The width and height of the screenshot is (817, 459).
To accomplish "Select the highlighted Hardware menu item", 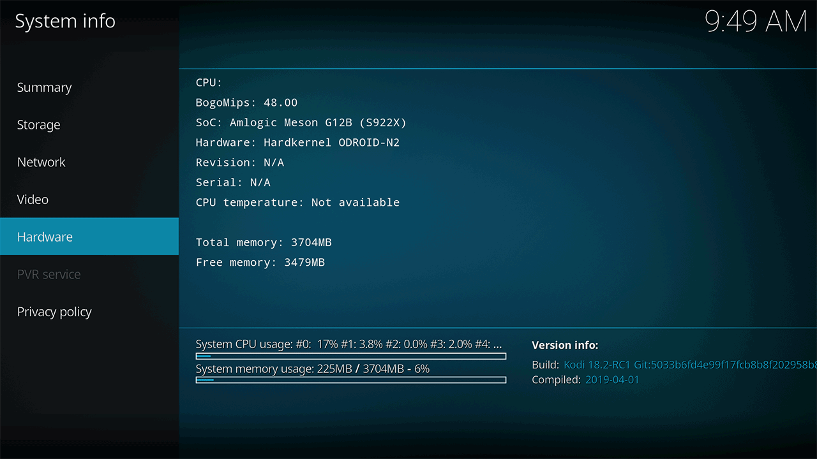I will [x=45, y=237].
